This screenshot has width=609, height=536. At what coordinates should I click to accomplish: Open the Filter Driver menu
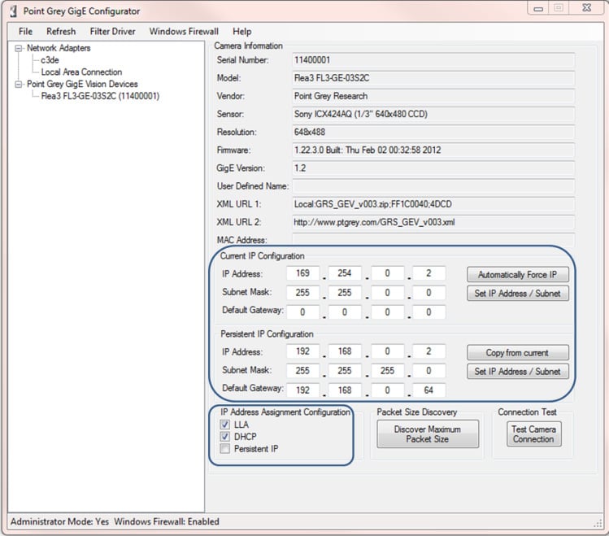113,32
